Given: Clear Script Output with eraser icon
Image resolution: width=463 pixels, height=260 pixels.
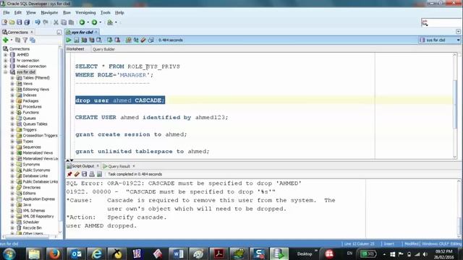Looking at the screenshot, I should pos(77,174).
